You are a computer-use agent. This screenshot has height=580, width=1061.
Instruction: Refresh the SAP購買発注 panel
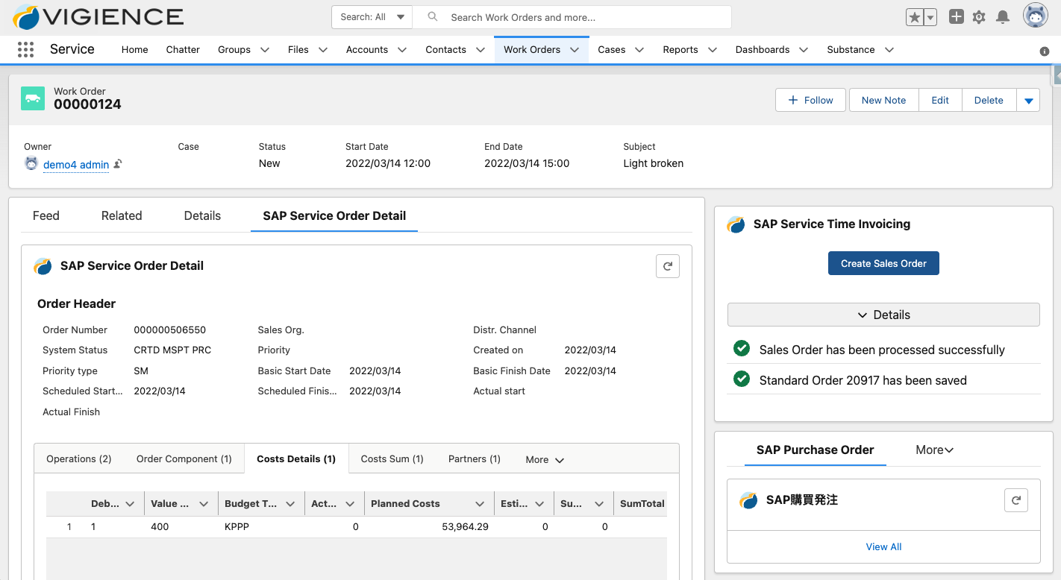click(x=1016, y=500)
